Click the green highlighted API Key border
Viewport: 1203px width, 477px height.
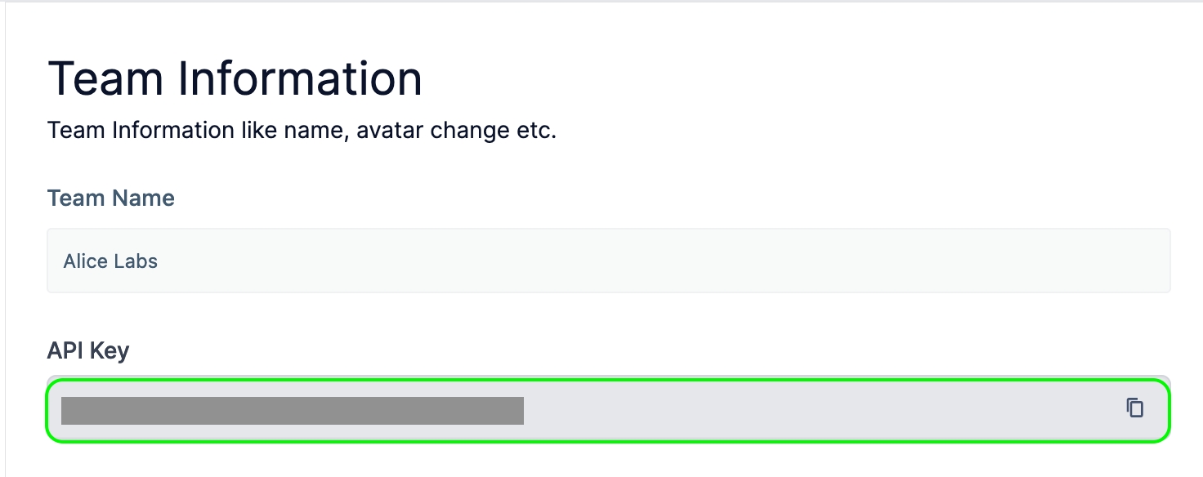click(x=609, y=381)
